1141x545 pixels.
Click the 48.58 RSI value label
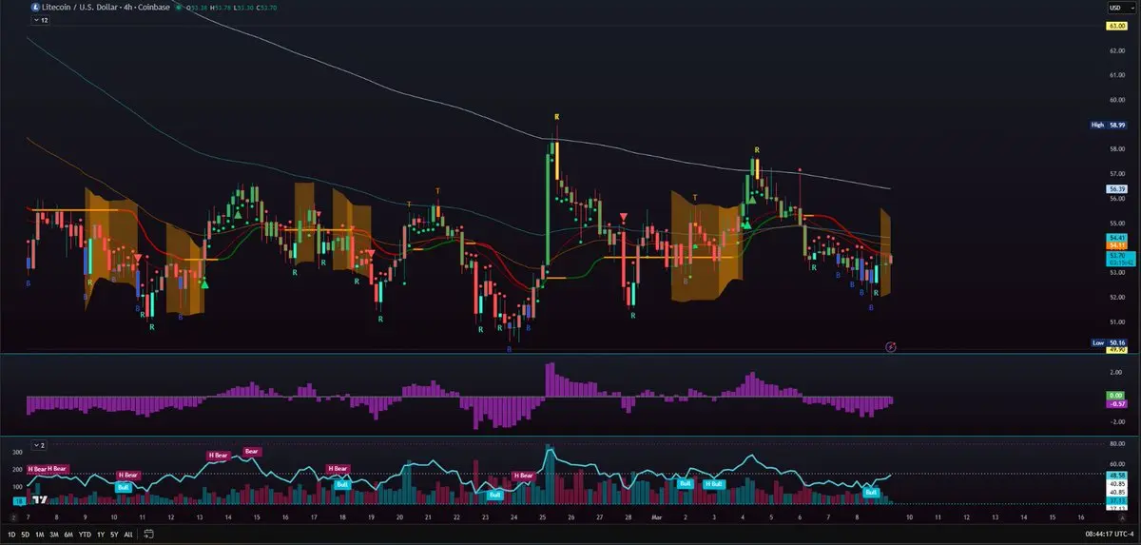pyautogui.click(x=1116, y=475)
